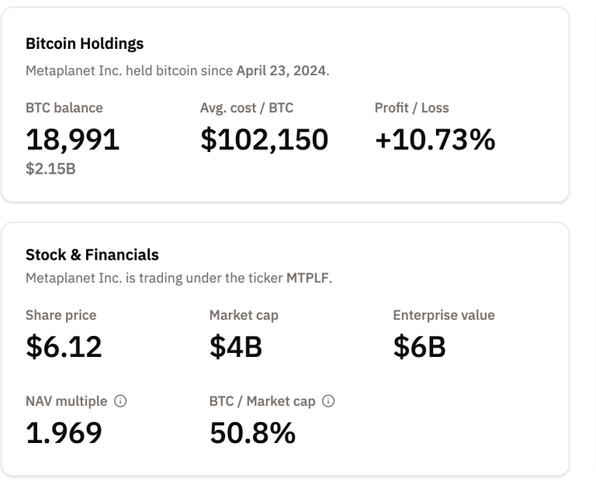
Task: Click the Stock & Financials heading
Action: [x=92, y=254]
